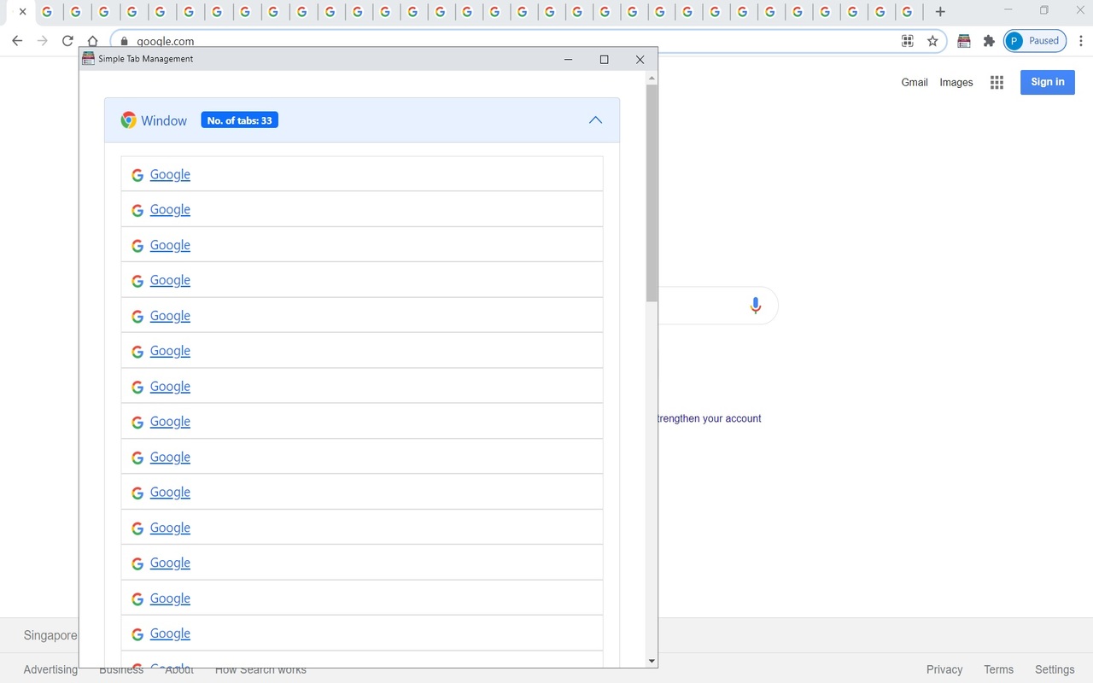Click the lock icon in address bar

[x=125, y=41]
